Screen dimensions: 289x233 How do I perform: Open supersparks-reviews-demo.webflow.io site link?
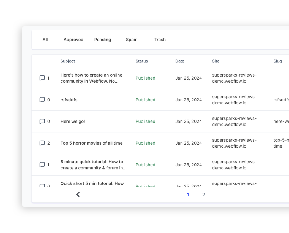[x=234, y=78]
